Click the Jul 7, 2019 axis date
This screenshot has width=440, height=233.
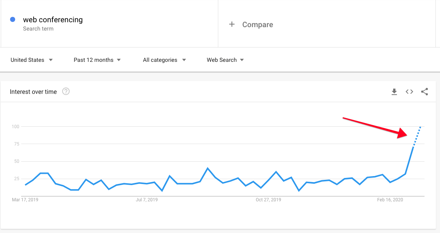(147, 200)
